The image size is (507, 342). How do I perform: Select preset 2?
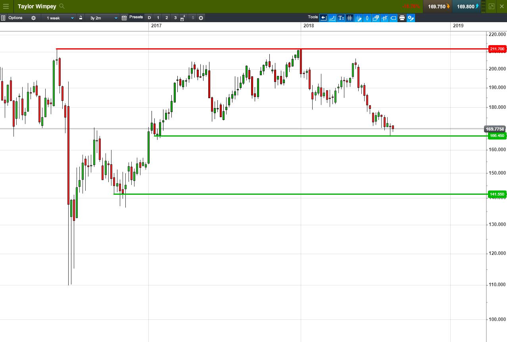pyautogui.click(x=167, y=18)
